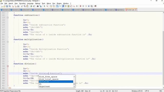Open the Plugins menu
The width and height of the screenshot is (164, 92).
click(59, 3)
